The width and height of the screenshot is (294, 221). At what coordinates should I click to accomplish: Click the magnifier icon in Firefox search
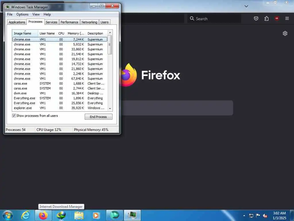click(x=192, y=18)
